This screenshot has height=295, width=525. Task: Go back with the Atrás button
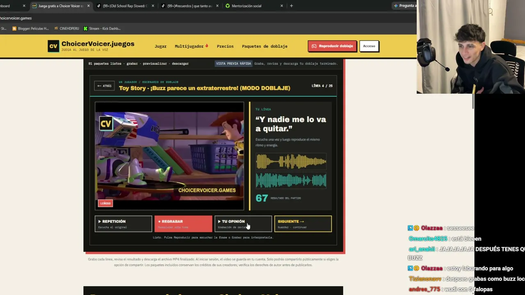point(105,86)
